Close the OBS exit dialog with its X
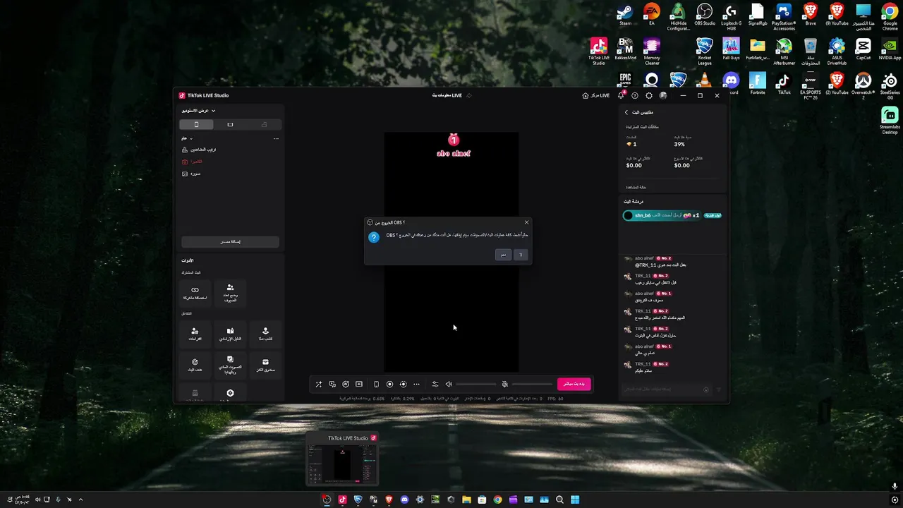The image size is (903, 508). click(x=526, y=222)
